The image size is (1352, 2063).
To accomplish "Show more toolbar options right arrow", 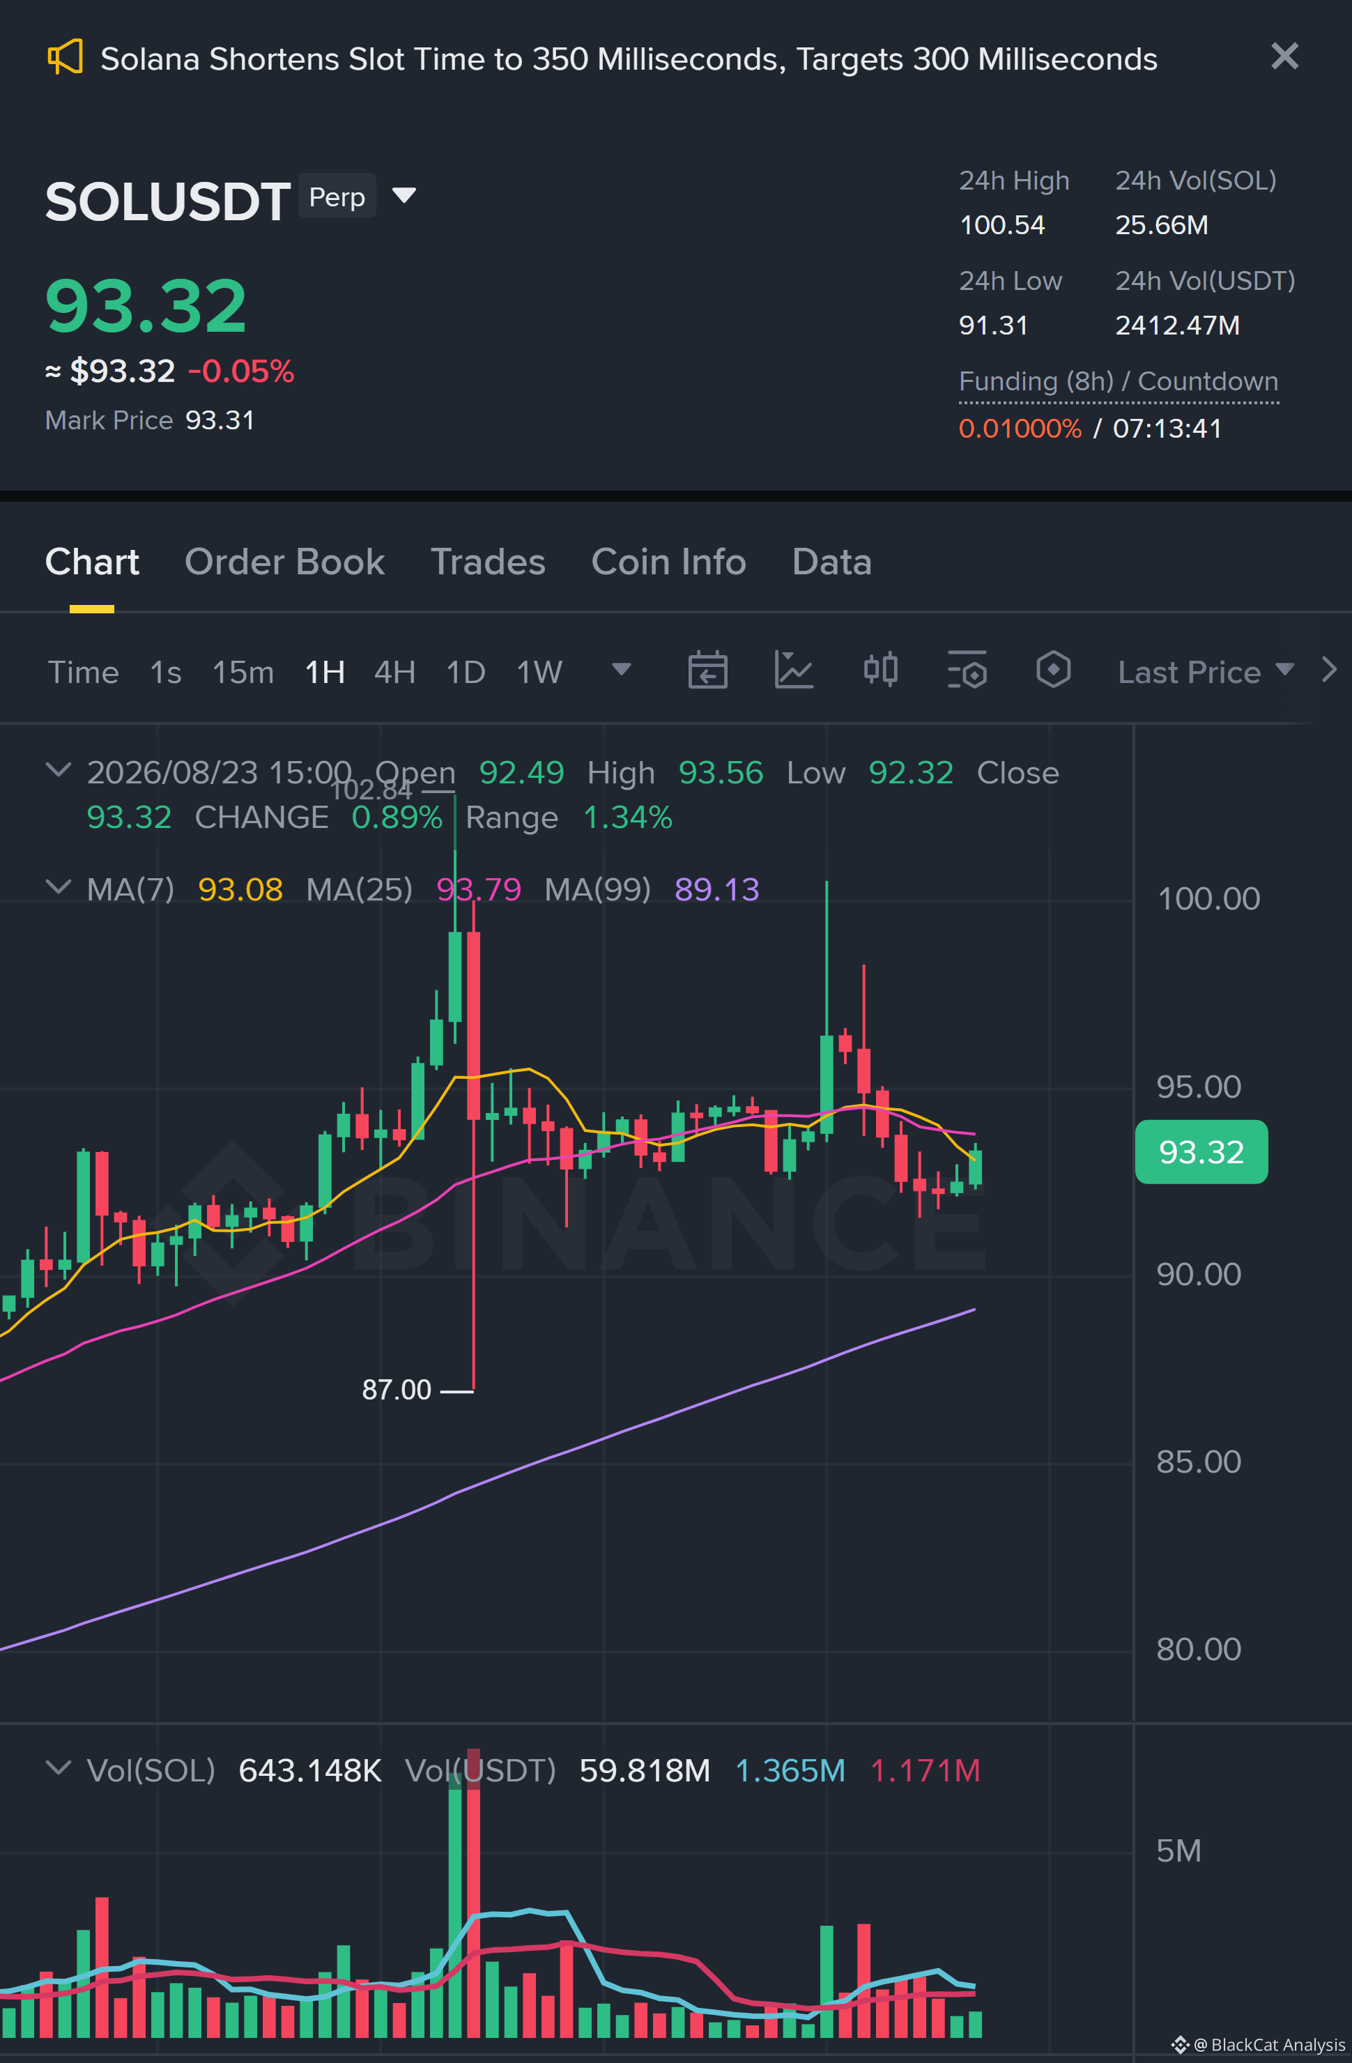I will point(1328,670).
